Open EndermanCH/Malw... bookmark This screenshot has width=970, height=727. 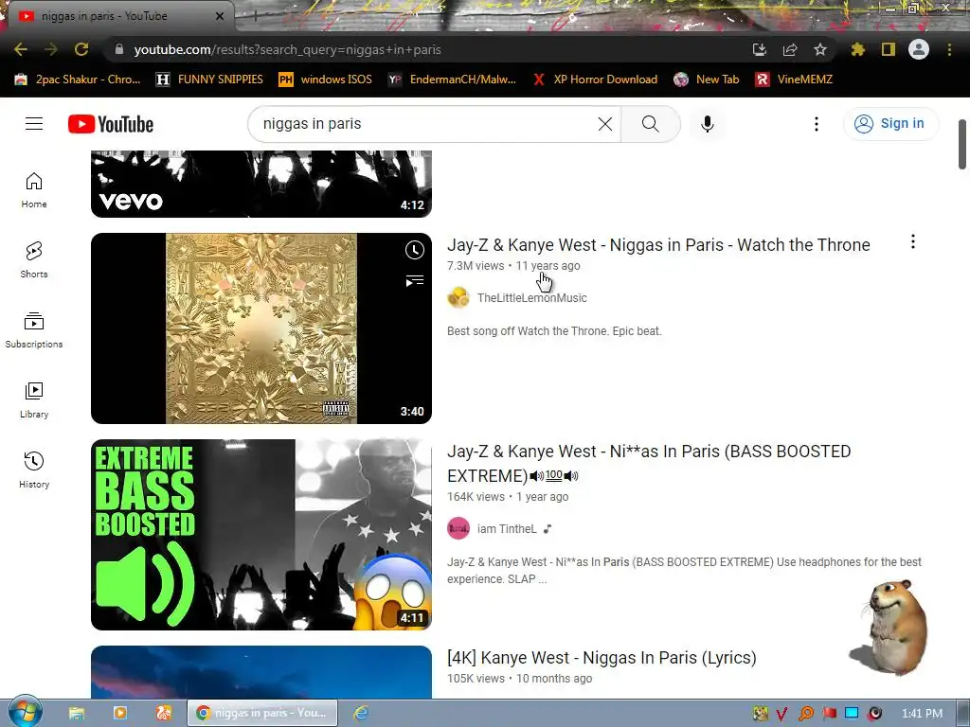(x=452, y=80)
